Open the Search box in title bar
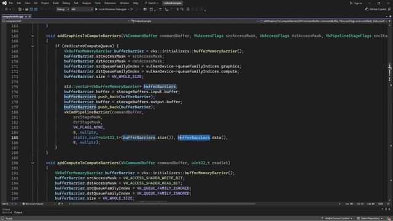The height and width of the screenshot is (221, 393). pos(152,3)
